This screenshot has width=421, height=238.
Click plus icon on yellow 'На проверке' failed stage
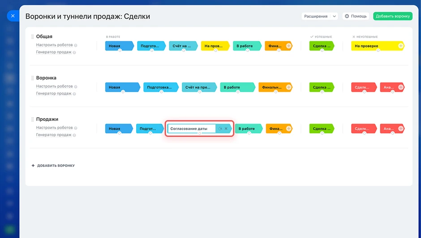(x=401, y=46)
